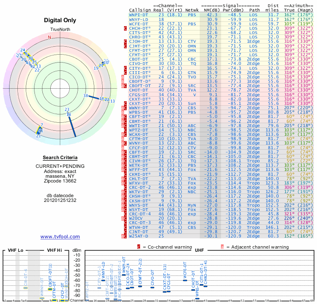Screen dimensions: 317x304
Task: Click the adjacent channel icon beside W20CV
Action: pyautogui.click(x=123, y=217)
